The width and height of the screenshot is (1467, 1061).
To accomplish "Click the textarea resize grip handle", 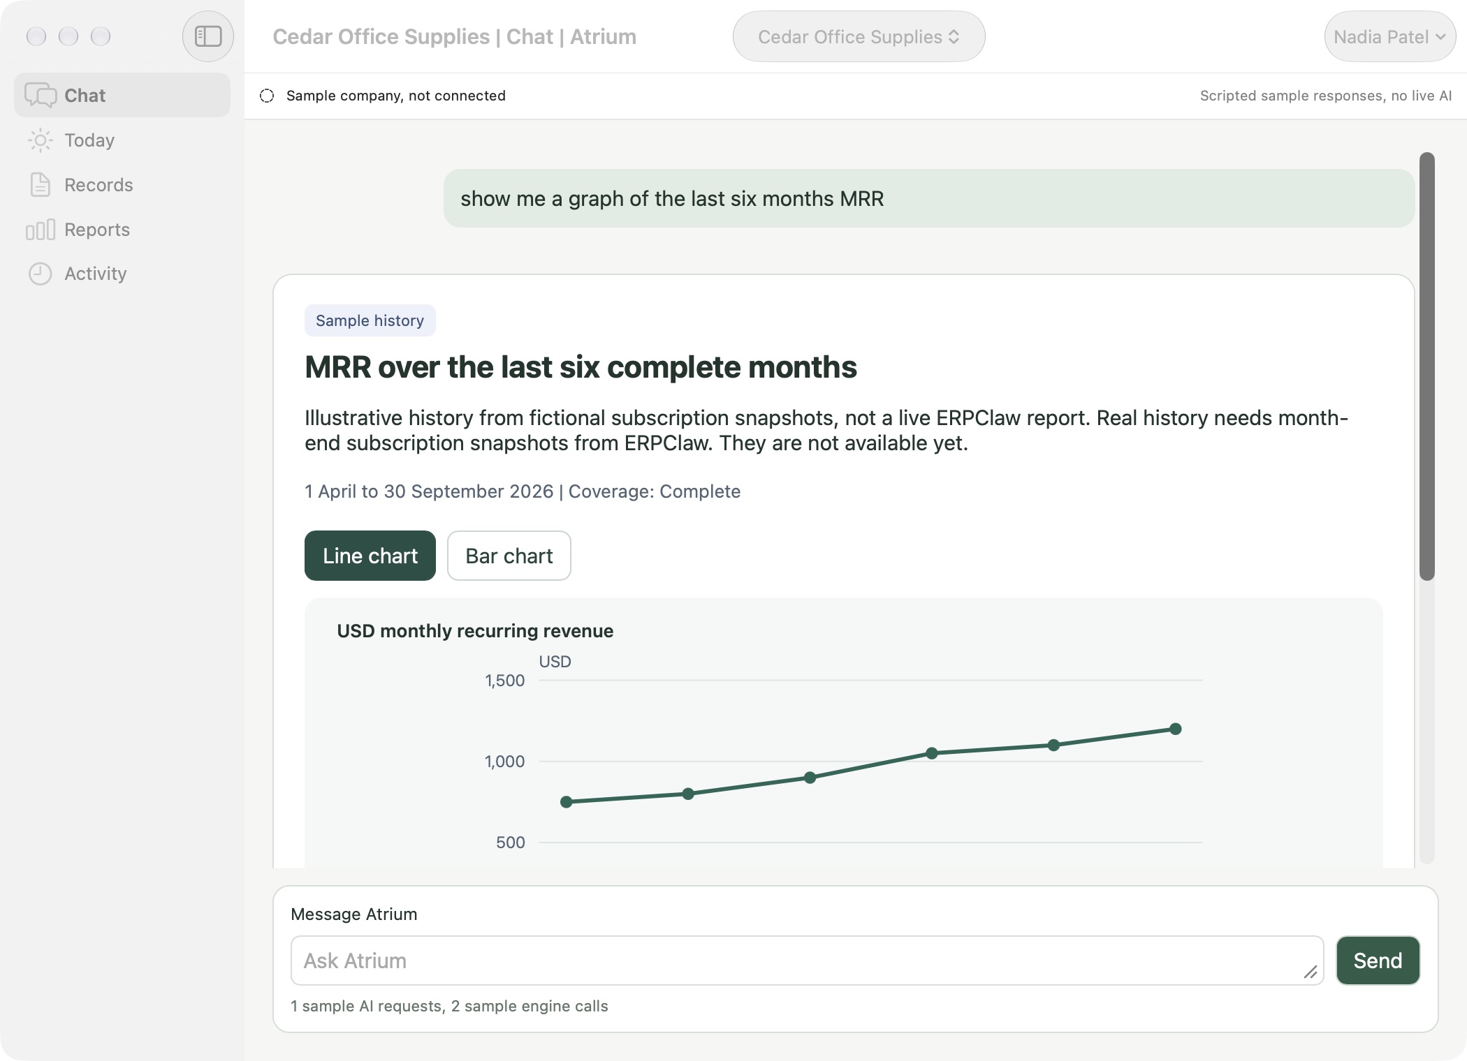I will 1311,972.
